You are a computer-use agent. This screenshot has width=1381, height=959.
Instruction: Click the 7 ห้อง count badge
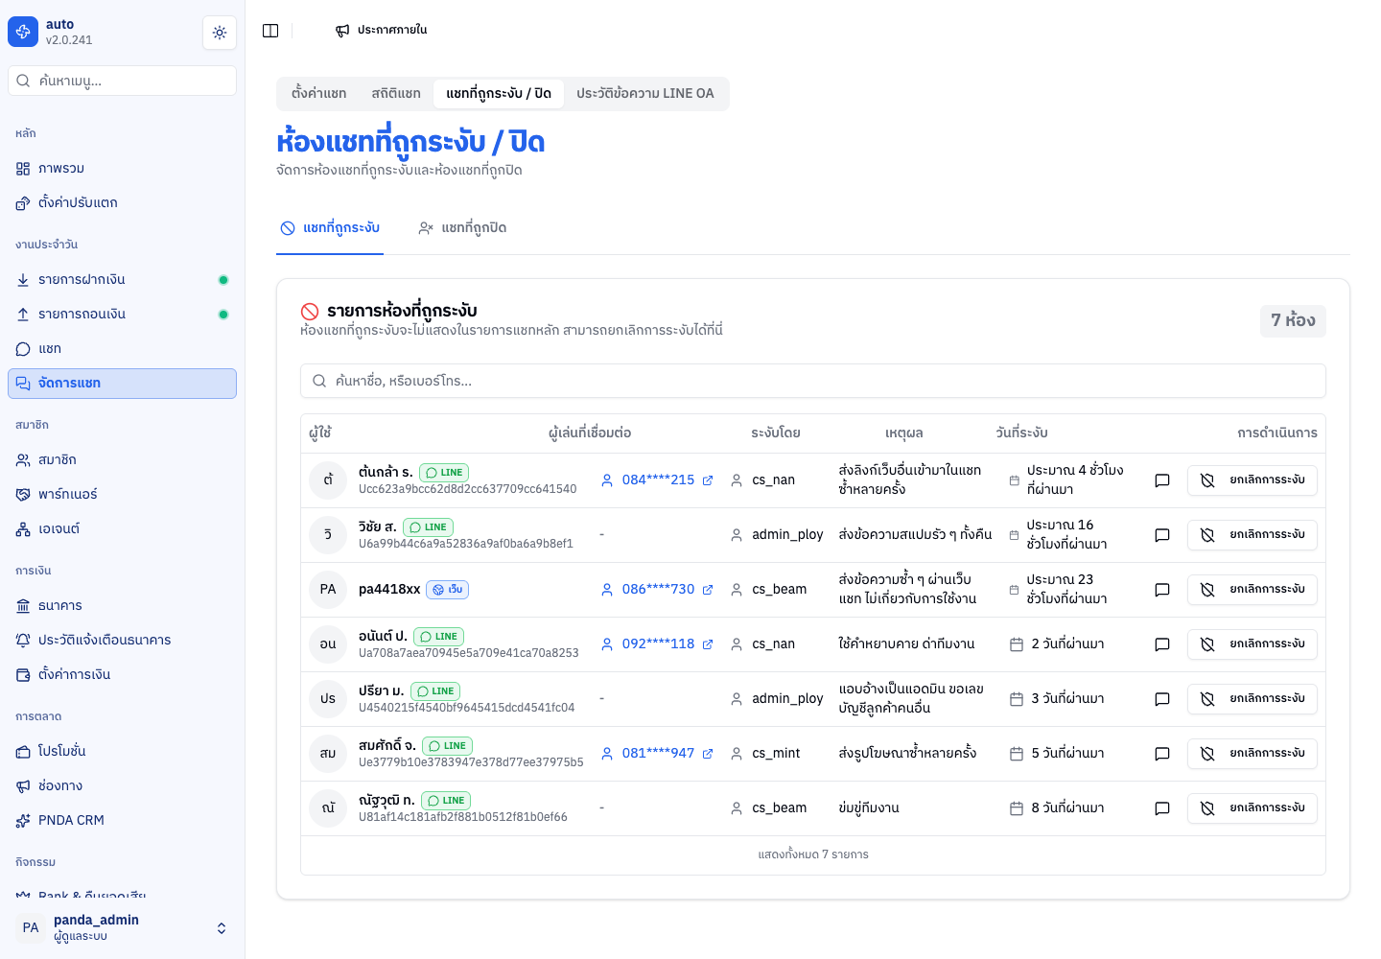click(1293, 320)
